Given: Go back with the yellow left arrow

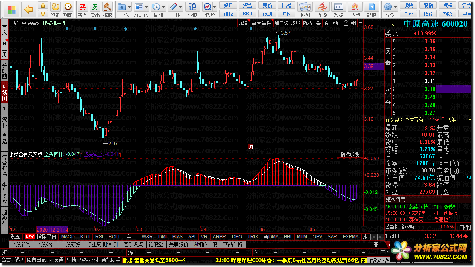Looking at the screenshot, I should click(x=29, y=10).
